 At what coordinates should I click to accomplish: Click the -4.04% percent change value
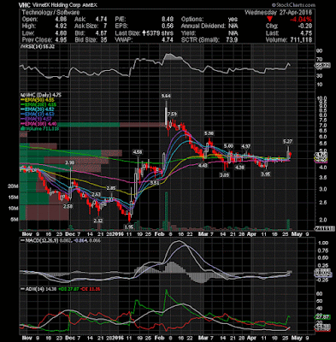tap(300, 20)
